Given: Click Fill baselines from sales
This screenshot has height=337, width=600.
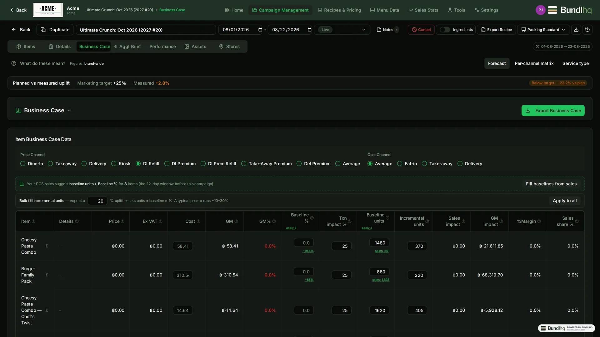Looking at the screenshot, I should [551, 184].
